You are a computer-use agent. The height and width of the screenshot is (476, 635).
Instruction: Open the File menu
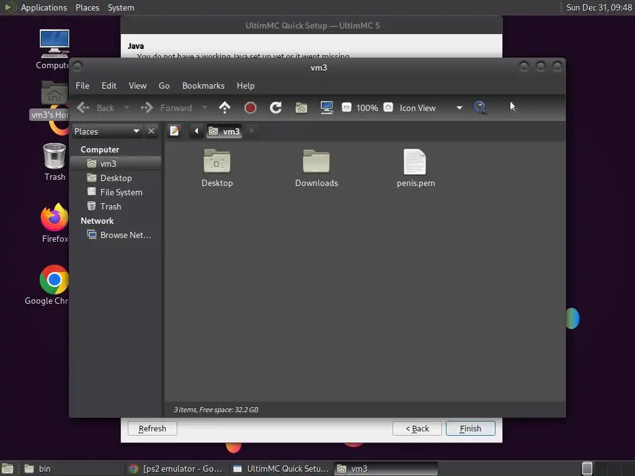(82, 86)
